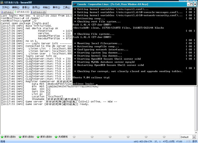Open the 查看(V) menu

[x=26, y=7]
